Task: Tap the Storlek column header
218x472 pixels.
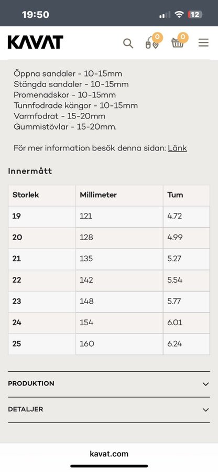Action: pyautogui.click(x=26, y=195)
